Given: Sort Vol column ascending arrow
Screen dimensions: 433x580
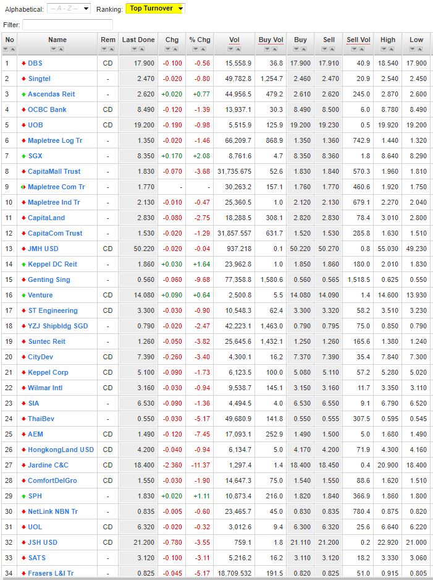Looking at the screenshot, I should pyautogui.click(x=238, y=49).
